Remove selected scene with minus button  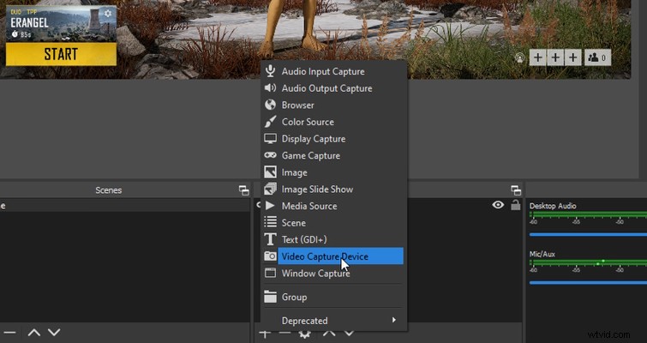[x=10, y=332]
